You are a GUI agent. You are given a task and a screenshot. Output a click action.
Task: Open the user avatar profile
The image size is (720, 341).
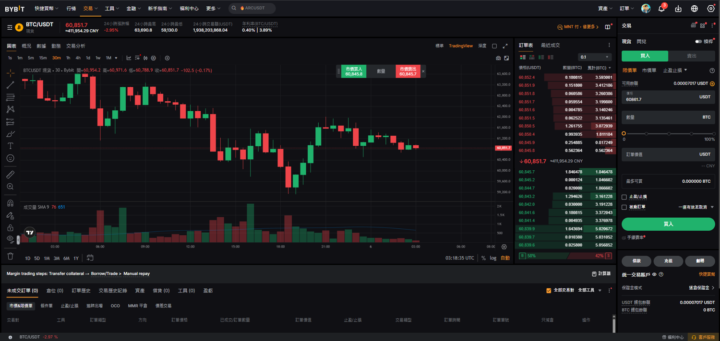tap(646, 9)
